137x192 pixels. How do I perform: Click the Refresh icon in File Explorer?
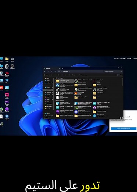point(55,71)
